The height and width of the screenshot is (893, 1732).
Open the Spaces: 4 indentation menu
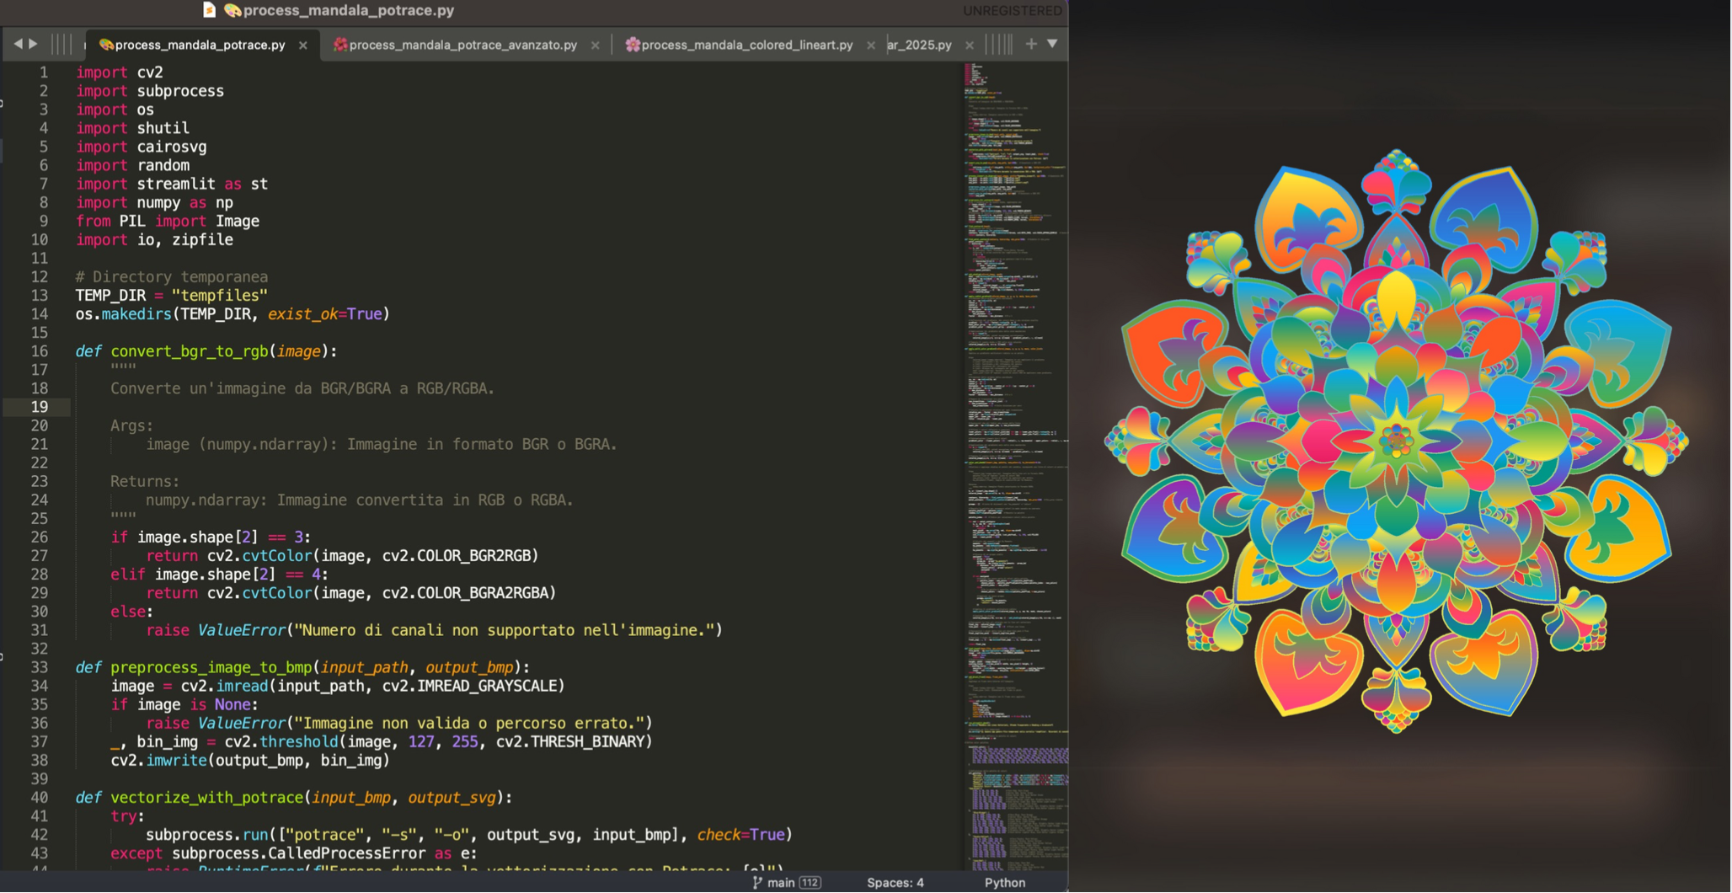click(x=895, y=882)
